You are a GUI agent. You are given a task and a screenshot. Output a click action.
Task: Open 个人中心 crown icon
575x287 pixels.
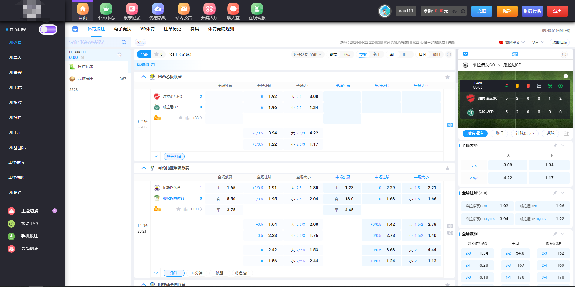point(106,9)
